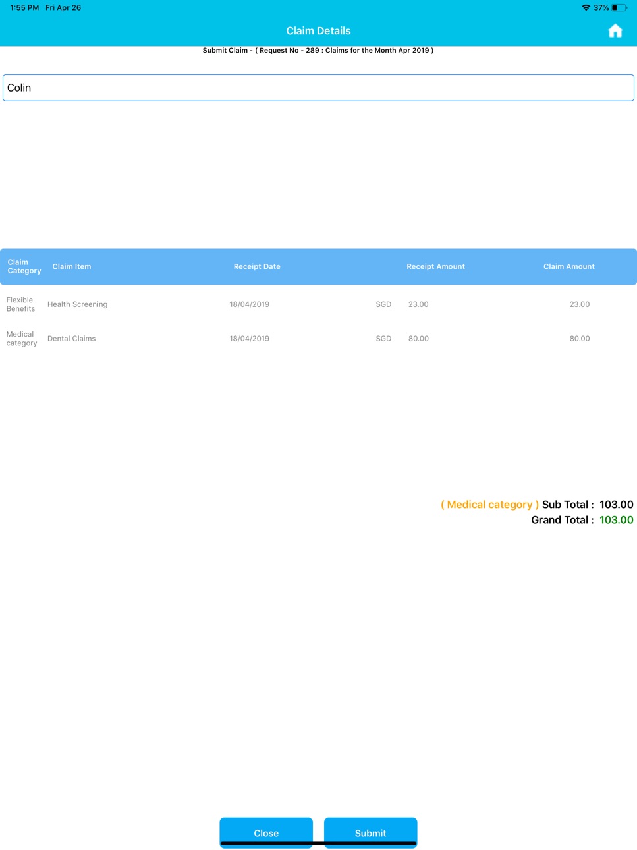This screenshot has width=637, height=850.
Task: Select SGD currency in Health Screening row
Action: (x=383, y=304)
